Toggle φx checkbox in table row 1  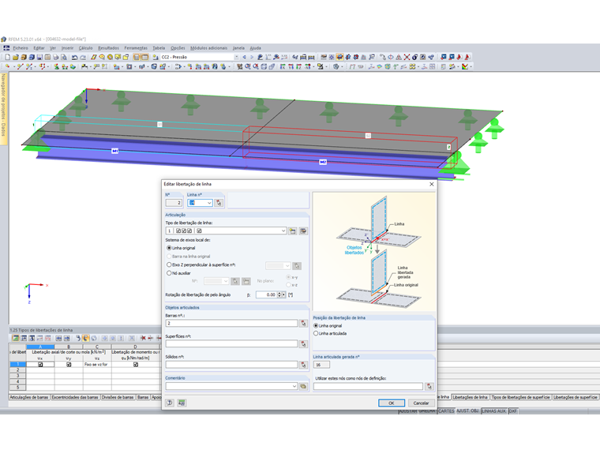136,365
